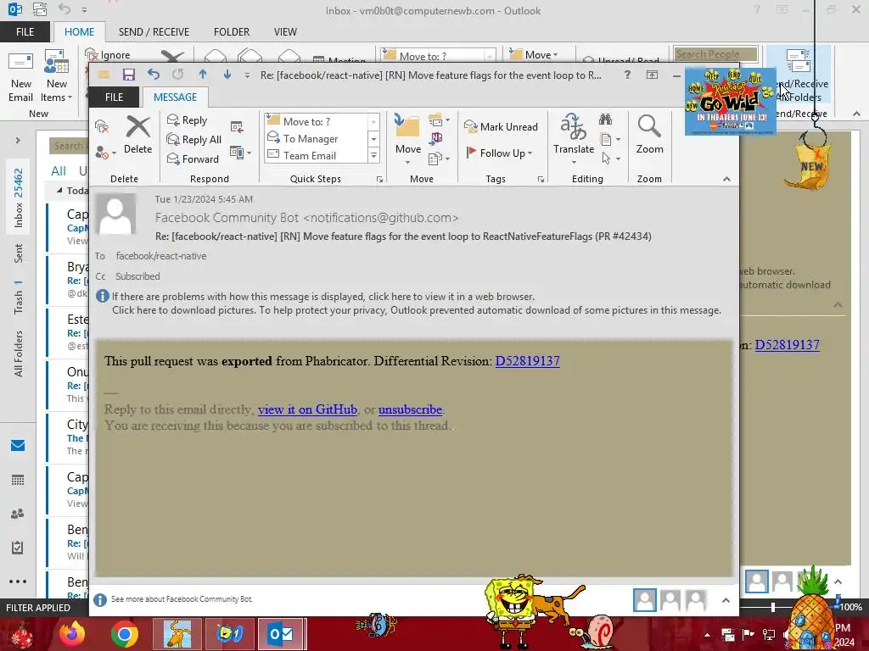Click Firefox icon in the taskbar

72,634
